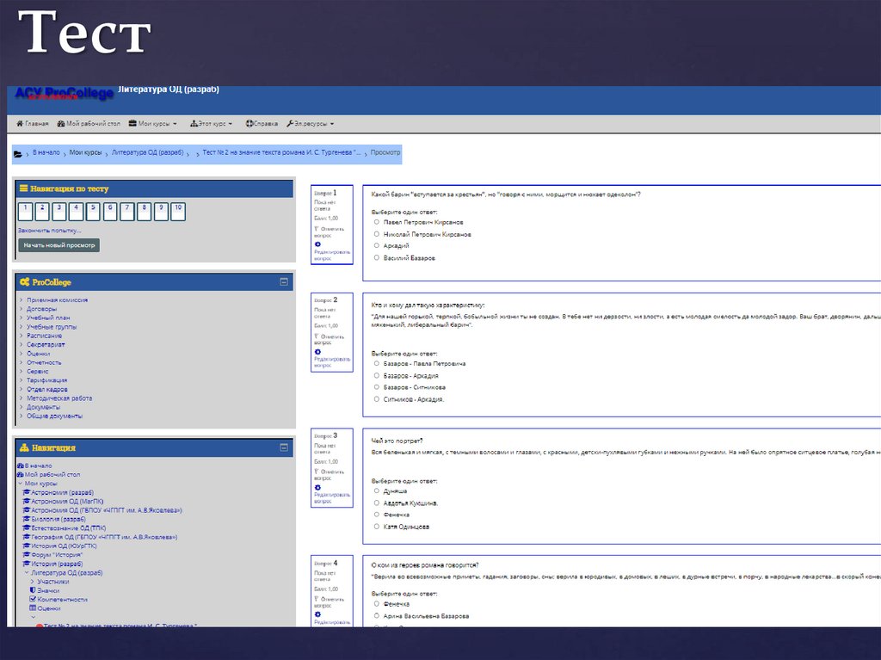Click the edit gear icon in question 3
Image resolution: width=881 pixels, height=660 pixels.
(x=317, y=485)
